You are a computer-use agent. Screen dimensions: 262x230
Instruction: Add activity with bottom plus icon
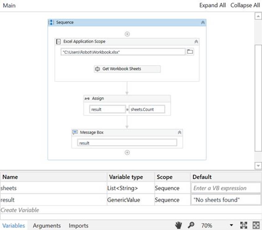click(x=127, y=152)
